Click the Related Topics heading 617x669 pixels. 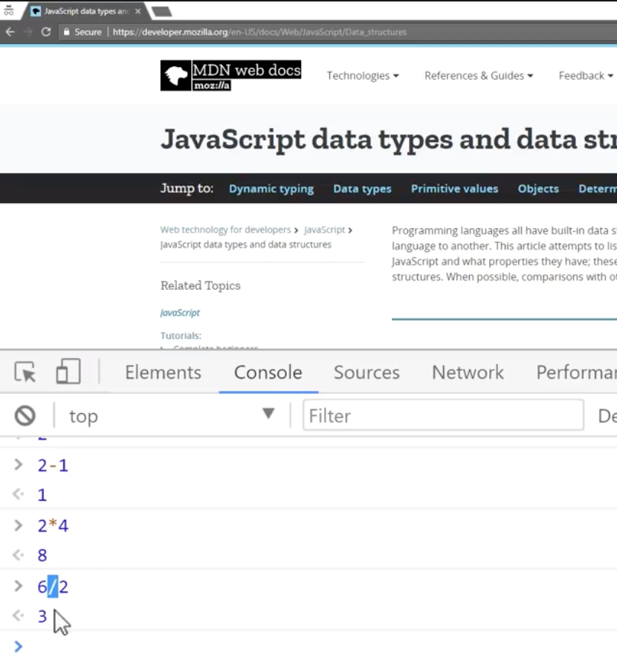201,285
